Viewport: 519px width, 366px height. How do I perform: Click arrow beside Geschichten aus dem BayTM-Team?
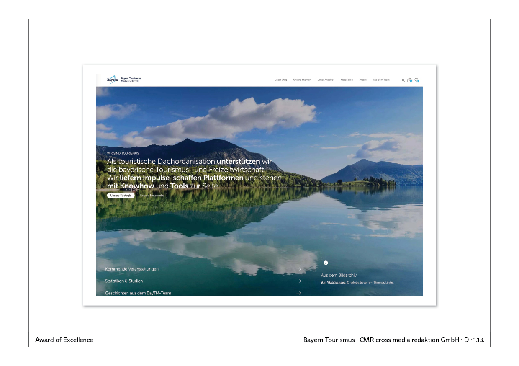pyautogui.click(x=298, y=293)
